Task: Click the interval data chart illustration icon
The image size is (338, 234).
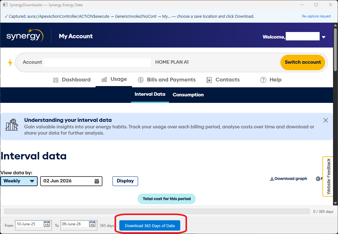Action: coord(12,125)
